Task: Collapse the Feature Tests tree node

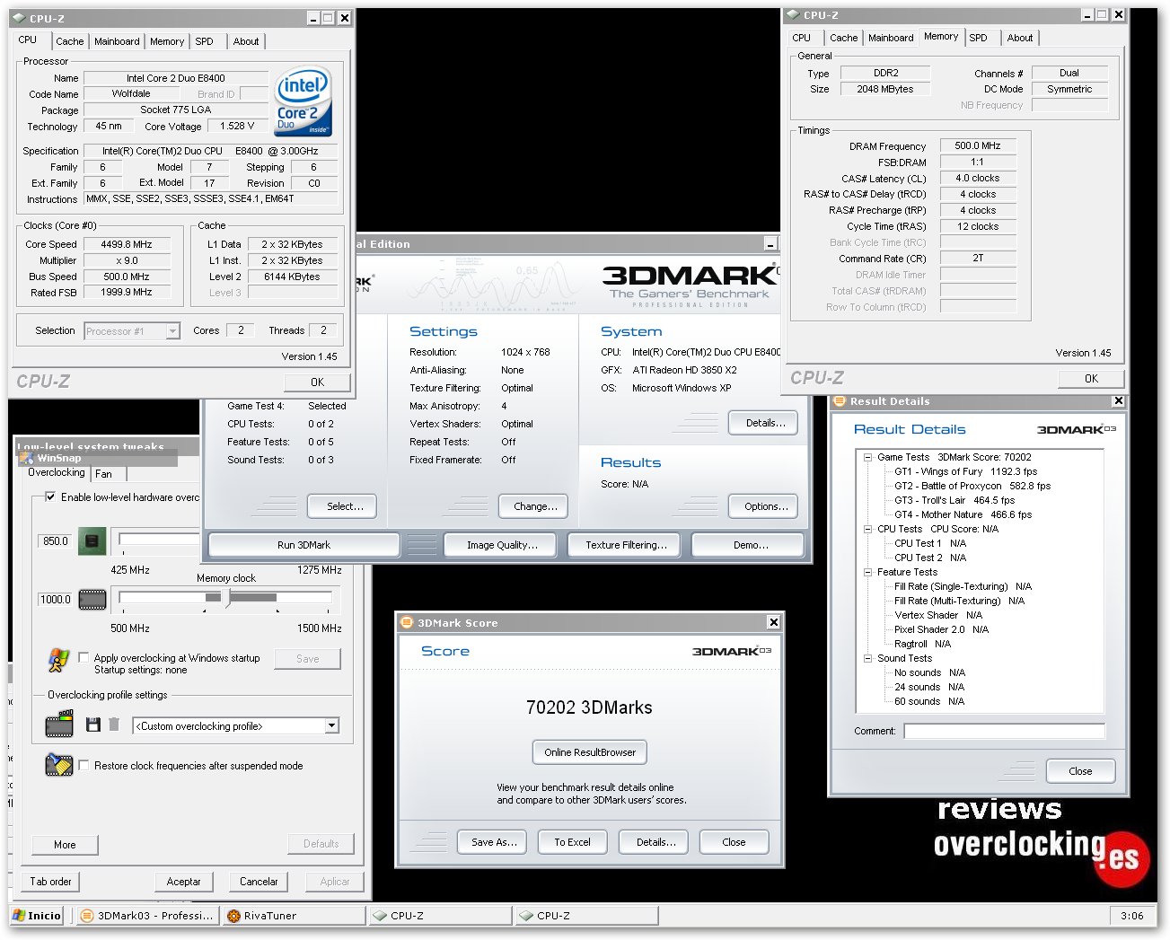Action: (x=868, y=572)
